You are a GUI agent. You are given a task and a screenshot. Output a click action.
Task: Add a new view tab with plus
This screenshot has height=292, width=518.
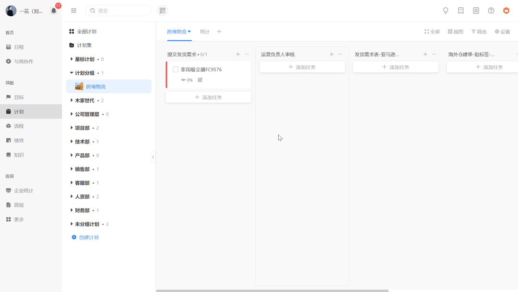(x=219, y=32)
